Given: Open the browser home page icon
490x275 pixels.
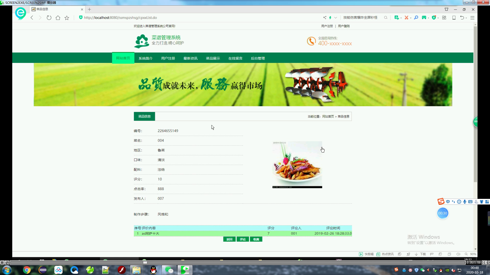Looking at the screenshot, I should 58,18.
